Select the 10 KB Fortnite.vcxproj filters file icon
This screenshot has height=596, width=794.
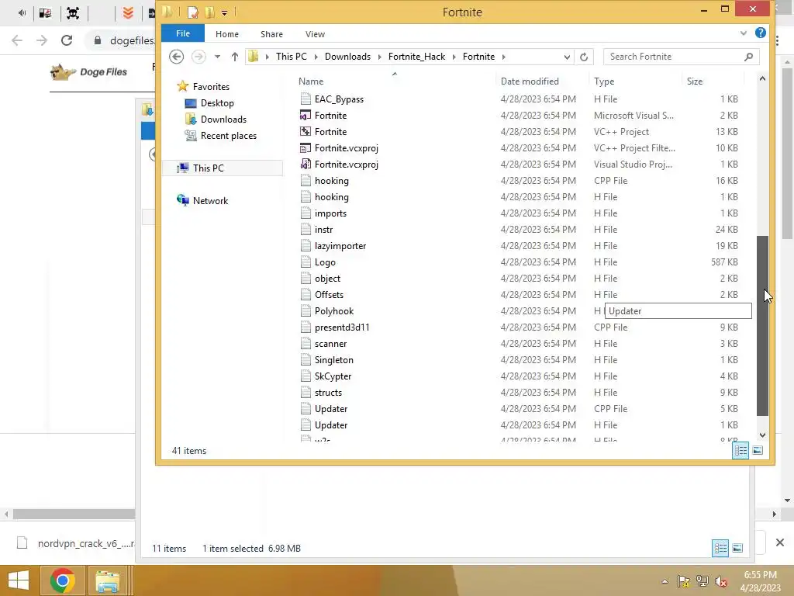pos(305,148)
